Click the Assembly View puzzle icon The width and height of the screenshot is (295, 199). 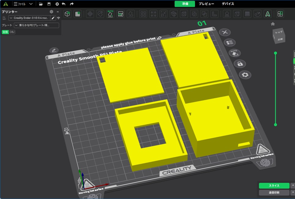[x=280, y=14]
